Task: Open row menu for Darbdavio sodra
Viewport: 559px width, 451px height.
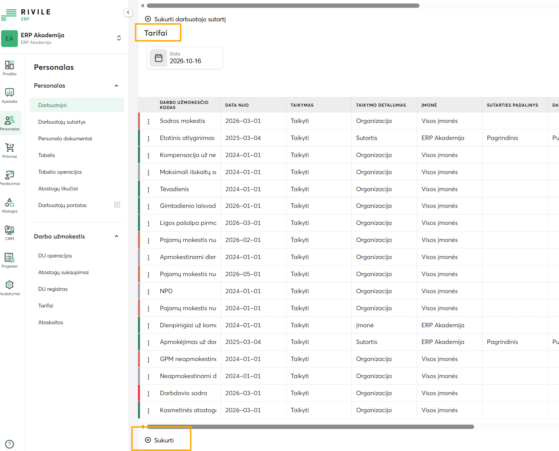Action: (148, 394)
